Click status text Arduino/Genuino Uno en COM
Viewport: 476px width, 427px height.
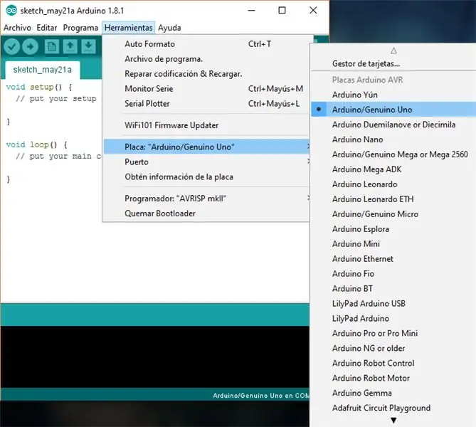coord(260,396)
